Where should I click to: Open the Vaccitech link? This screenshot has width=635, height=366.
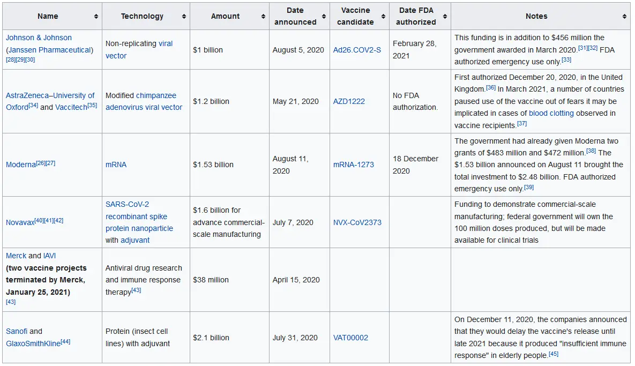tap(71, 107)
